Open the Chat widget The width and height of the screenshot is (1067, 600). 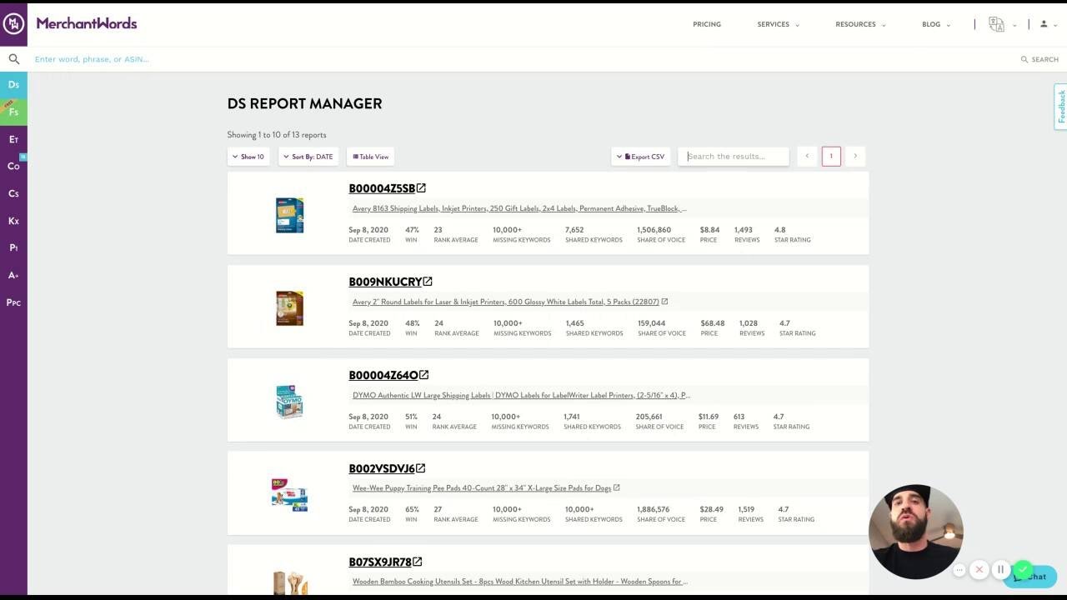point(1030,576)
